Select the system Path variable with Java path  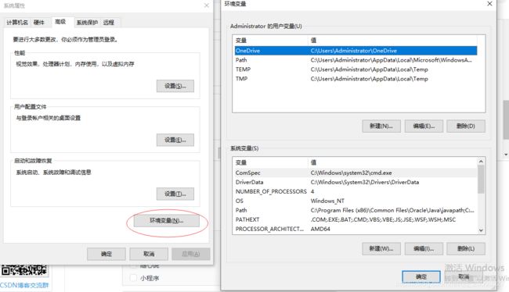tap(356, 211)
